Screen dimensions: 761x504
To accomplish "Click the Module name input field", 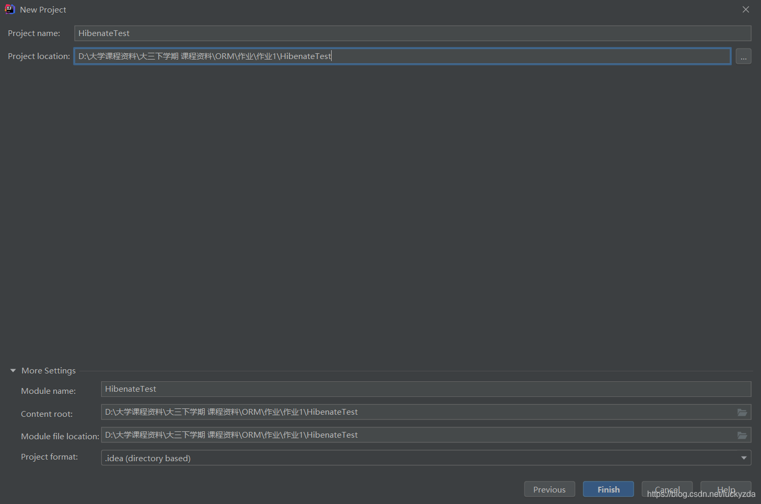I will 426,389.
